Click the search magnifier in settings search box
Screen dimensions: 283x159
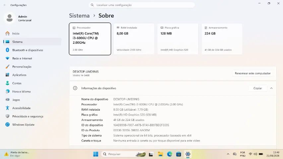tap(92, 5)
